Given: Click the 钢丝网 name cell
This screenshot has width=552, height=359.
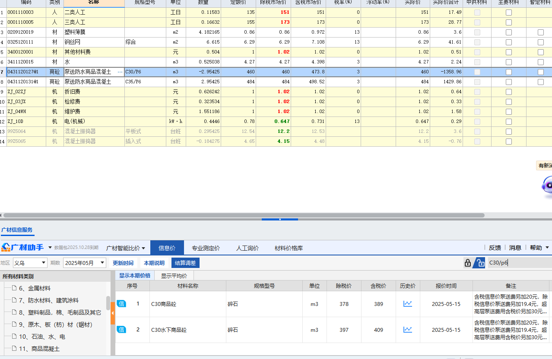Looking at the screenshot, I should coord(94,42).
